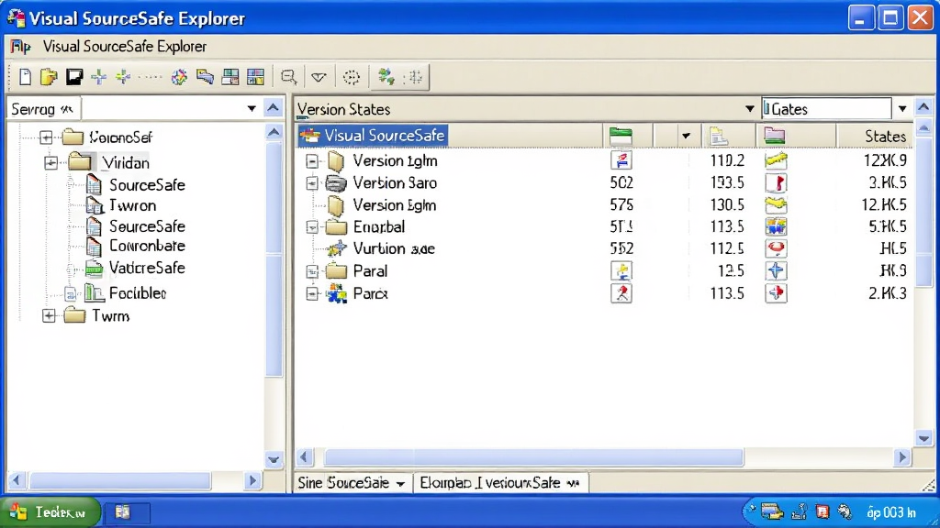
Task: Click the downward triangle filter toolbar icon
Action: tap(319, 77)
